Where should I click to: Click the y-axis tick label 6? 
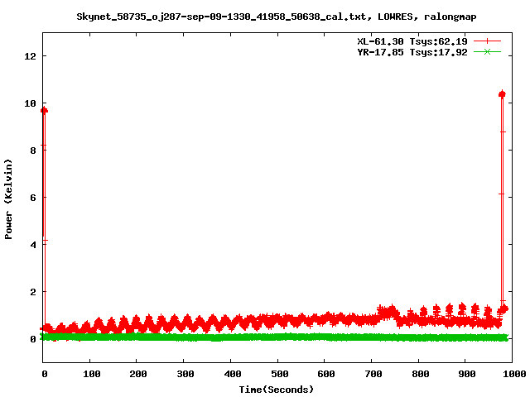pyautogui.click(x=33, y=198)
